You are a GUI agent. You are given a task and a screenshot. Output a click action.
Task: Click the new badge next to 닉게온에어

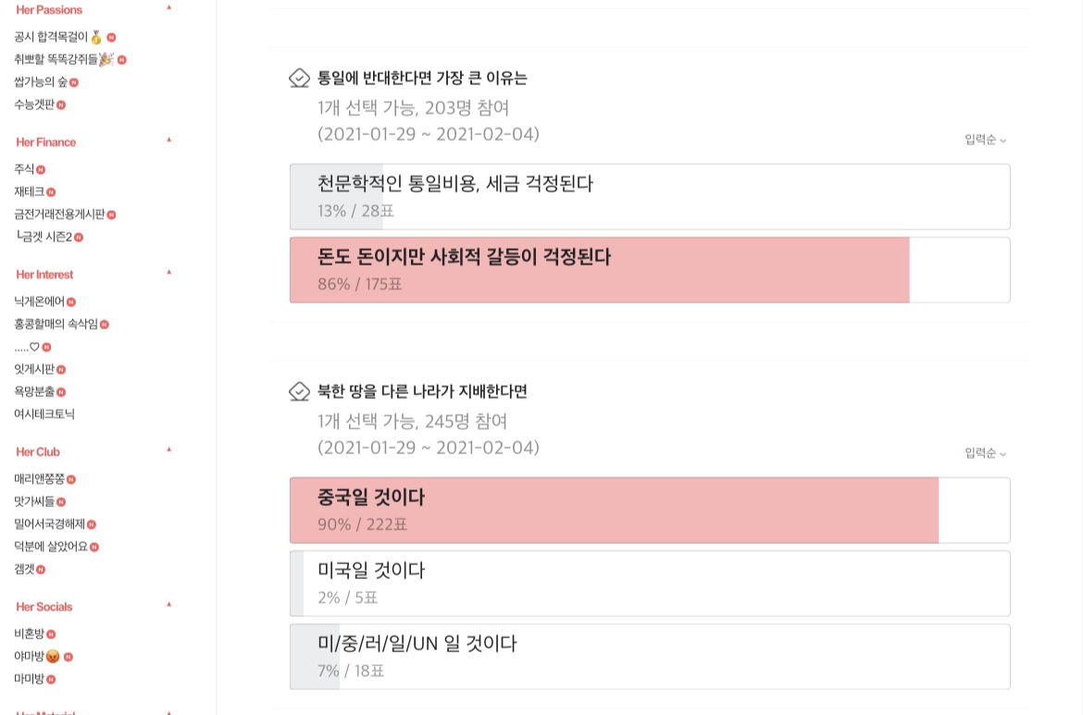click(x=71, y=302)
